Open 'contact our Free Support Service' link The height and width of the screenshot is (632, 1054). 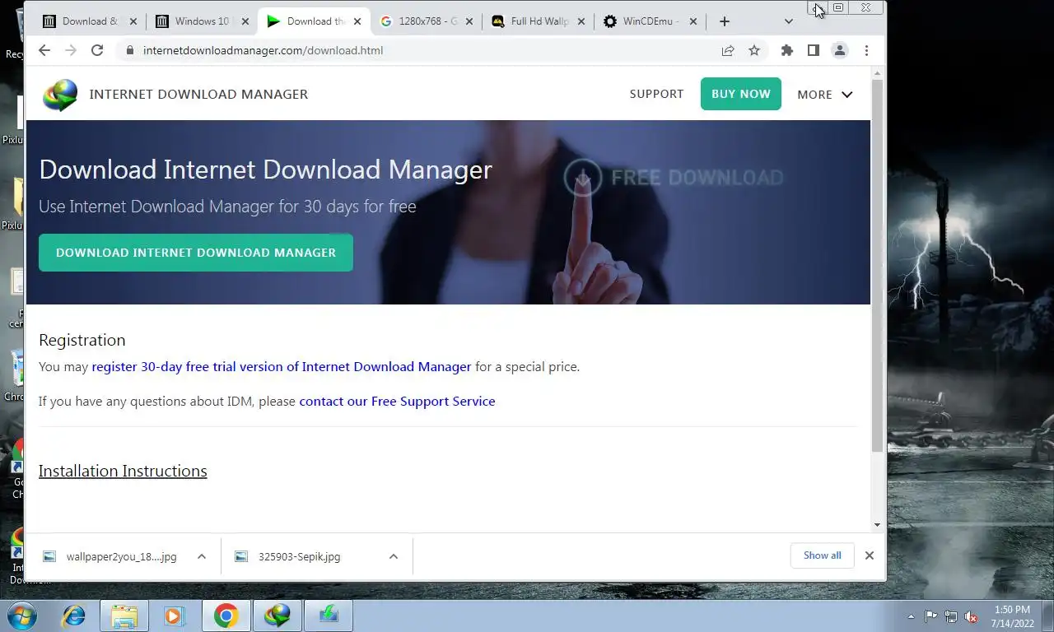tap(397, 402)
